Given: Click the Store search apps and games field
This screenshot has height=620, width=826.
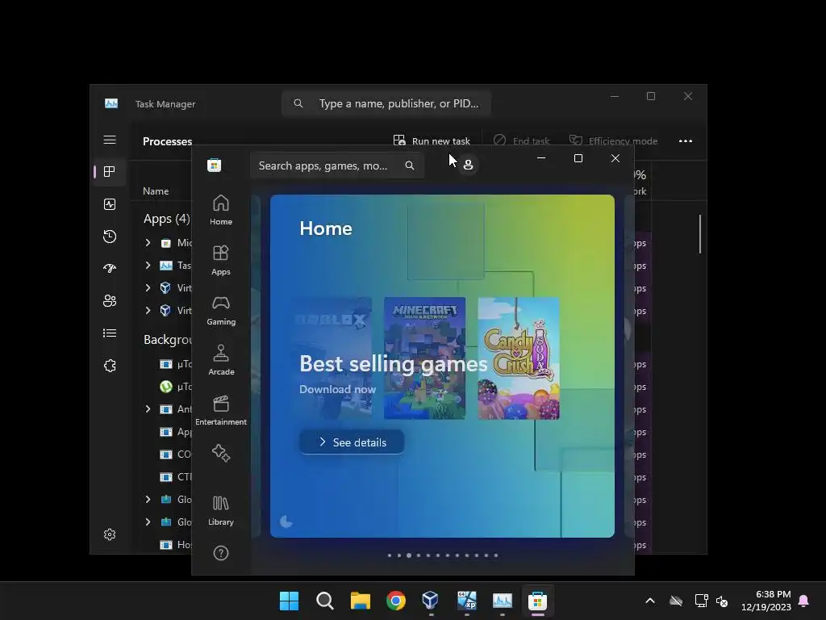Looking at the screenshot, I should pyautogui.click(x=337, y=165).
